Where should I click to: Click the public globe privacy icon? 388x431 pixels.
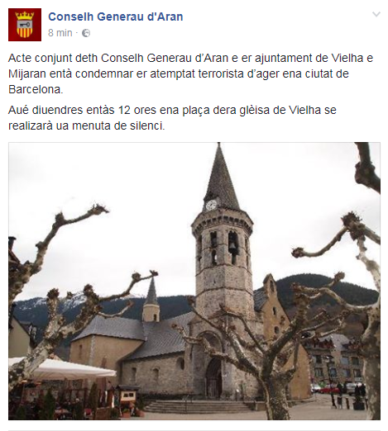pos(86,33)
